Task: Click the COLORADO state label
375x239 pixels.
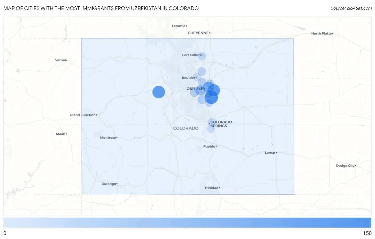Action: coord(186,128)
